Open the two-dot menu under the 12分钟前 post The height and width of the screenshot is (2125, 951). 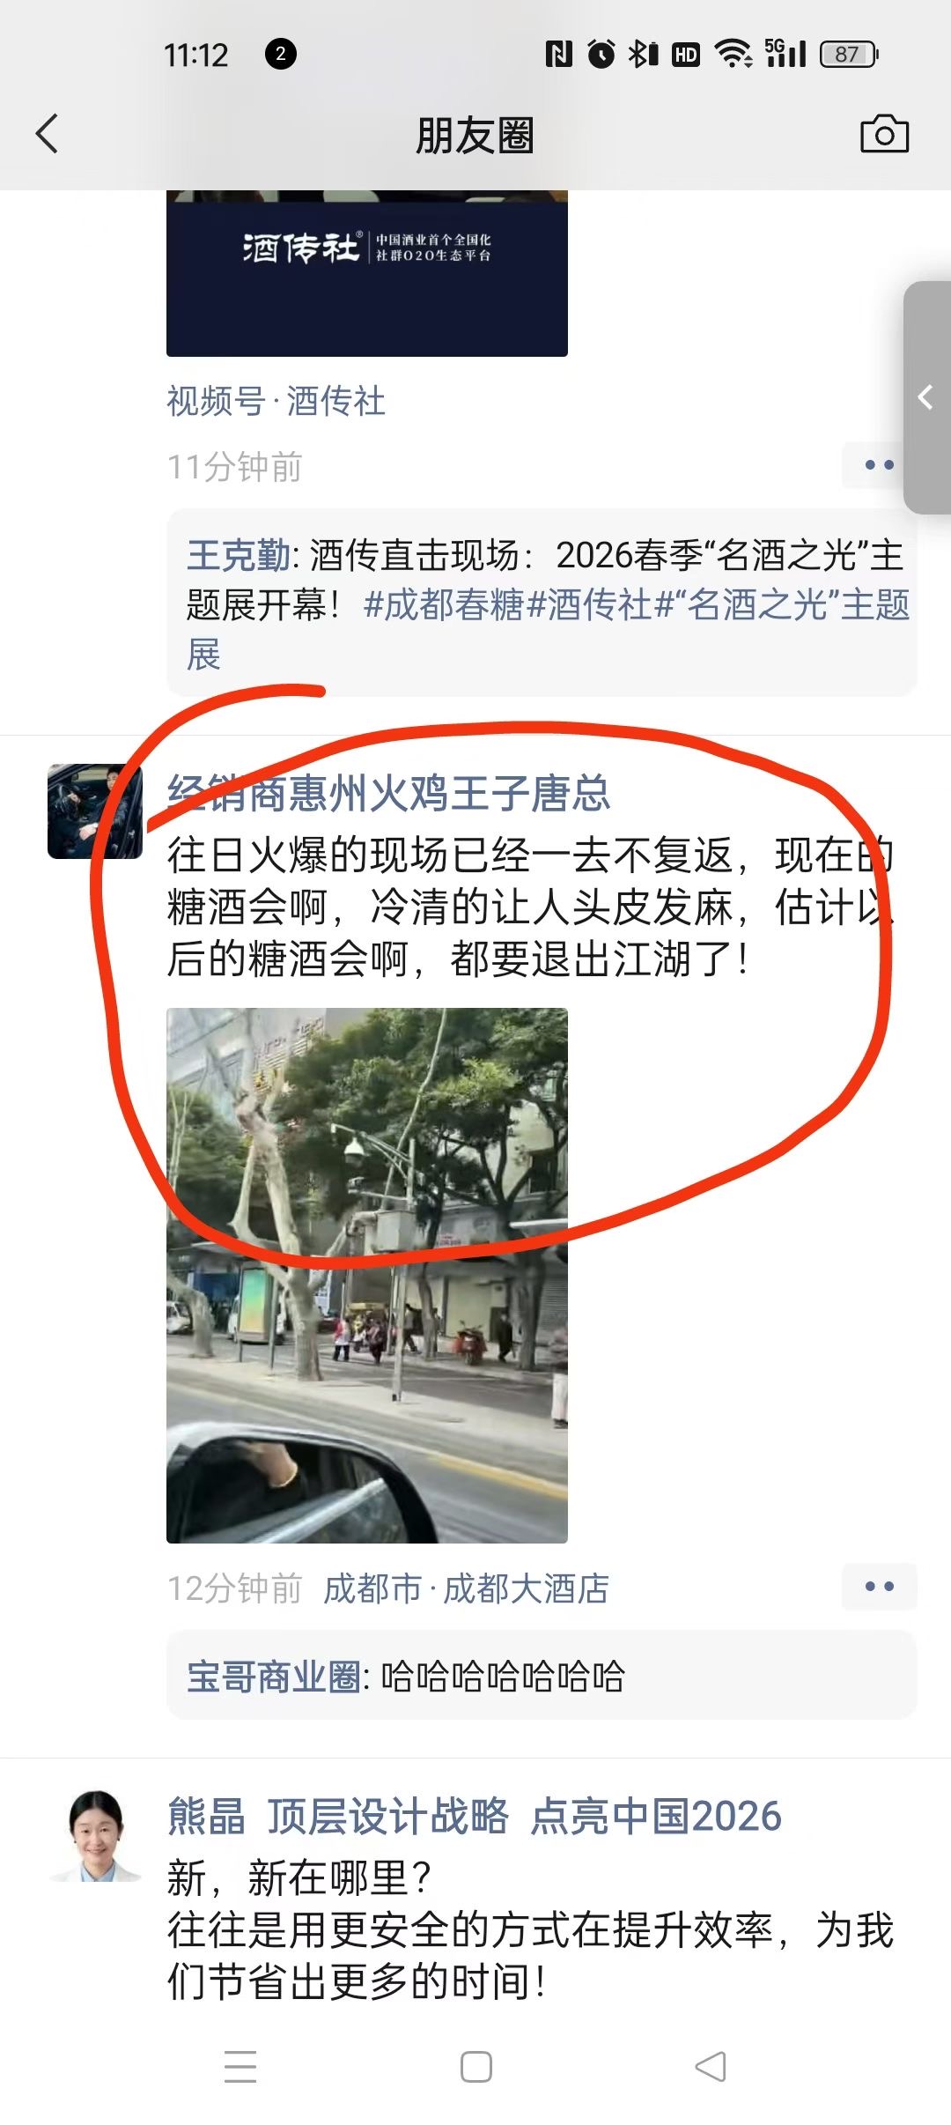pyautogui.click(x=879, y=1587)
